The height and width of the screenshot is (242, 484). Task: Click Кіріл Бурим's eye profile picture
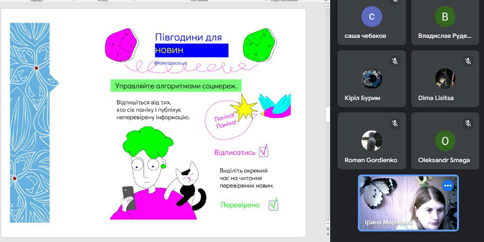[x=372, y=79]
